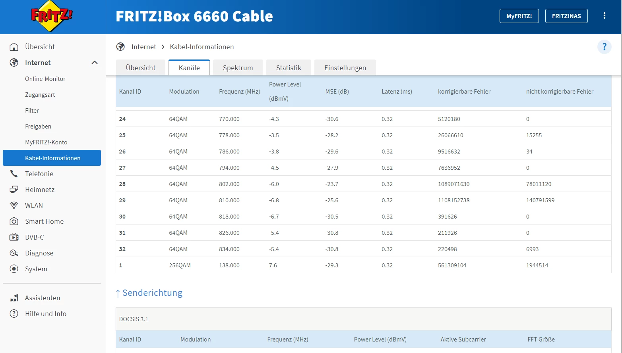Click the nicht korrigierbare Fehler header
Screen dimensions: 622x353
560,92
